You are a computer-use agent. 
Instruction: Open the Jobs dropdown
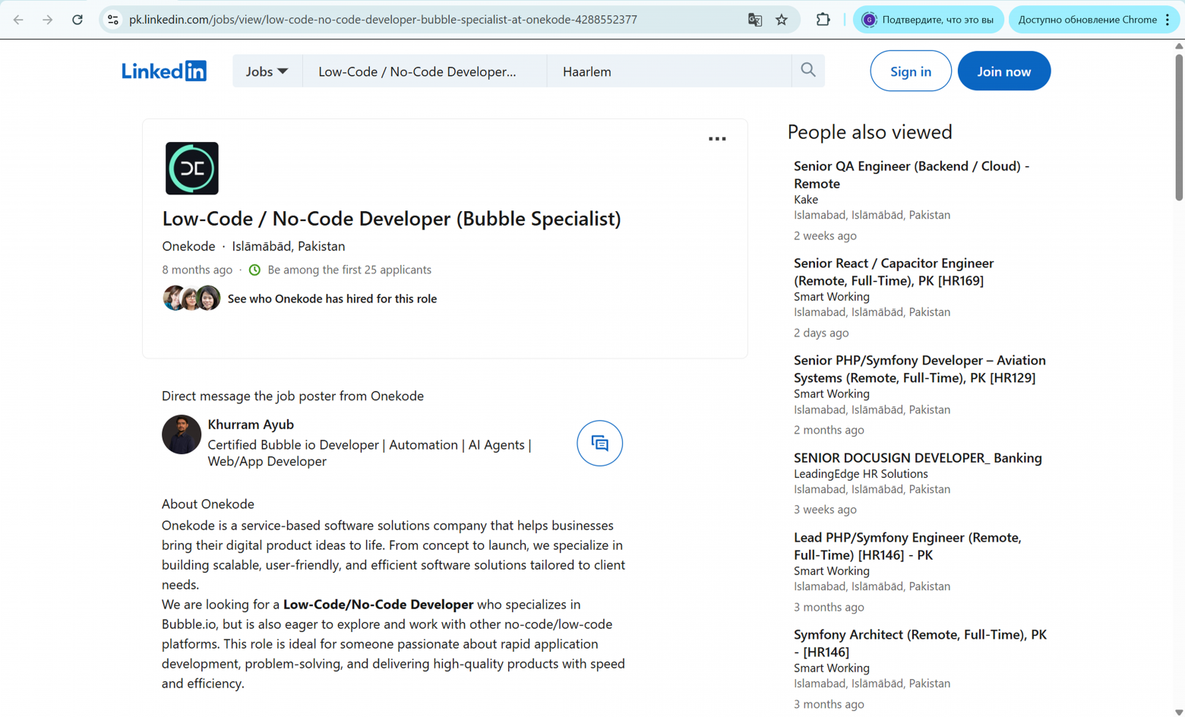pos(267,71)
